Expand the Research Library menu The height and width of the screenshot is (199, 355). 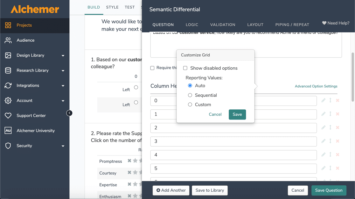(63, 71)
